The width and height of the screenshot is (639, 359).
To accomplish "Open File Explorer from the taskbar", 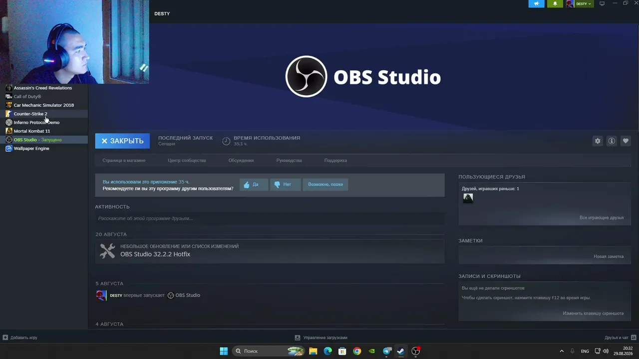I will [x=313, y=351].
